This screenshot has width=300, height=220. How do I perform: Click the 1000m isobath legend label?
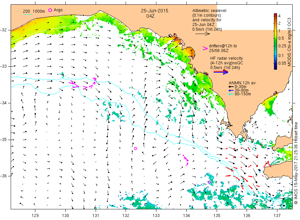(x=39, y=11)
